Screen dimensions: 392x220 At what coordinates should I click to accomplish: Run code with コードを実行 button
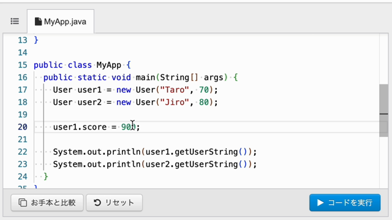[x=345, y=202]
